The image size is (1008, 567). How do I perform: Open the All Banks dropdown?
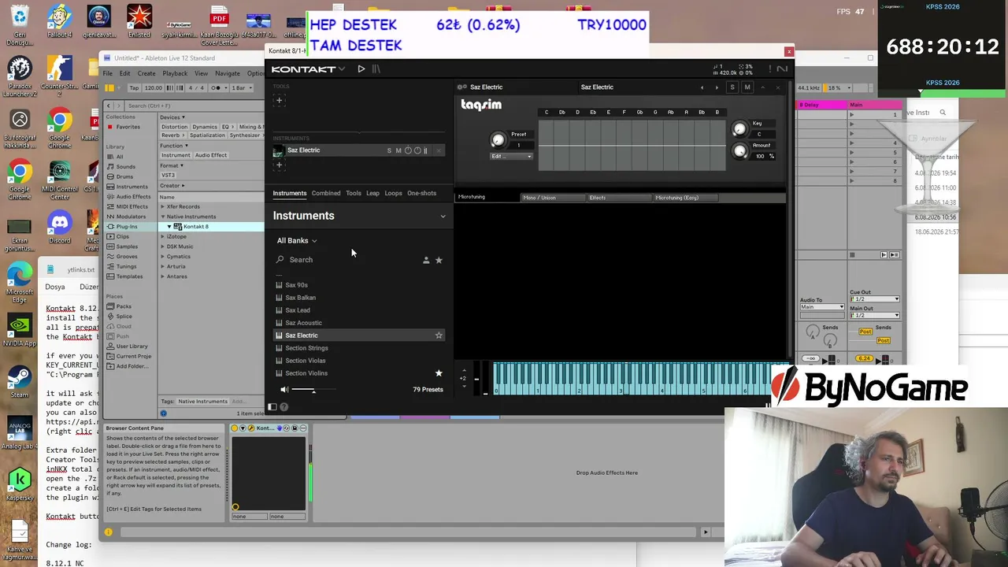click(296, 240)
